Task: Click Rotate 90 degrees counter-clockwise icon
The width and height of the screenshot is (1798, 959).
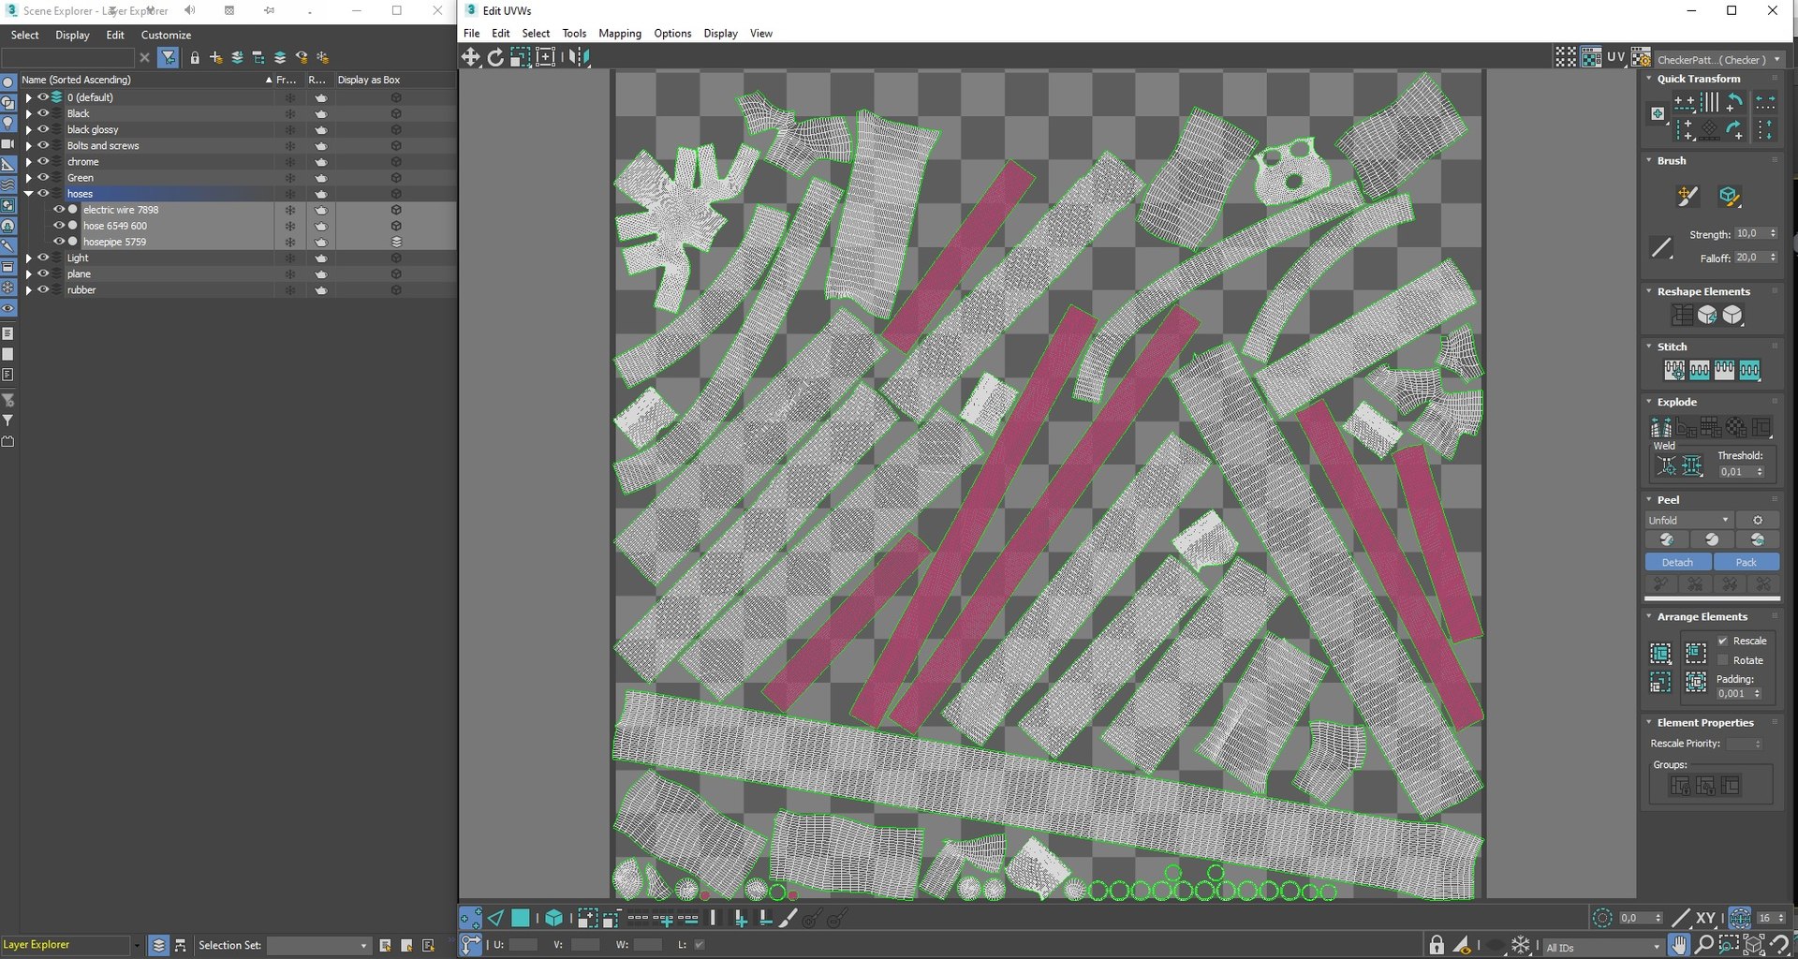Action: coord(1735,101)
